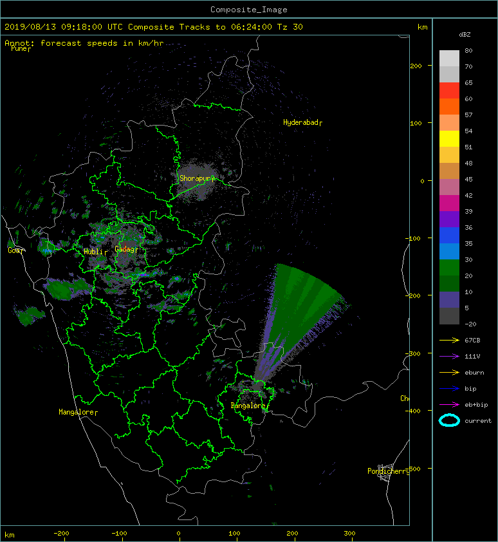Click the '300' tick on horizontal axis

point(349,534)
